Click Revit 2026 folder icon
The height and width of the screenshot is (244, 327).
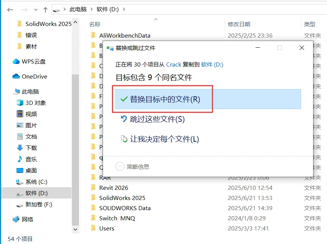pyautogui.click(x=94, y=188)
